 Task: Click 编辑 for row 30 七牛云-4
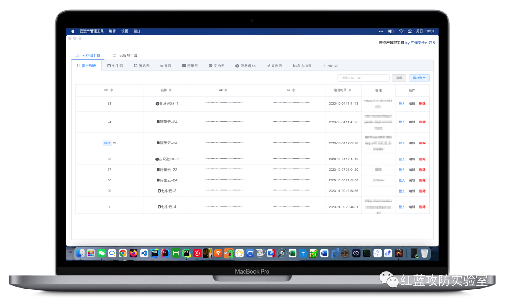coord(412,207)
